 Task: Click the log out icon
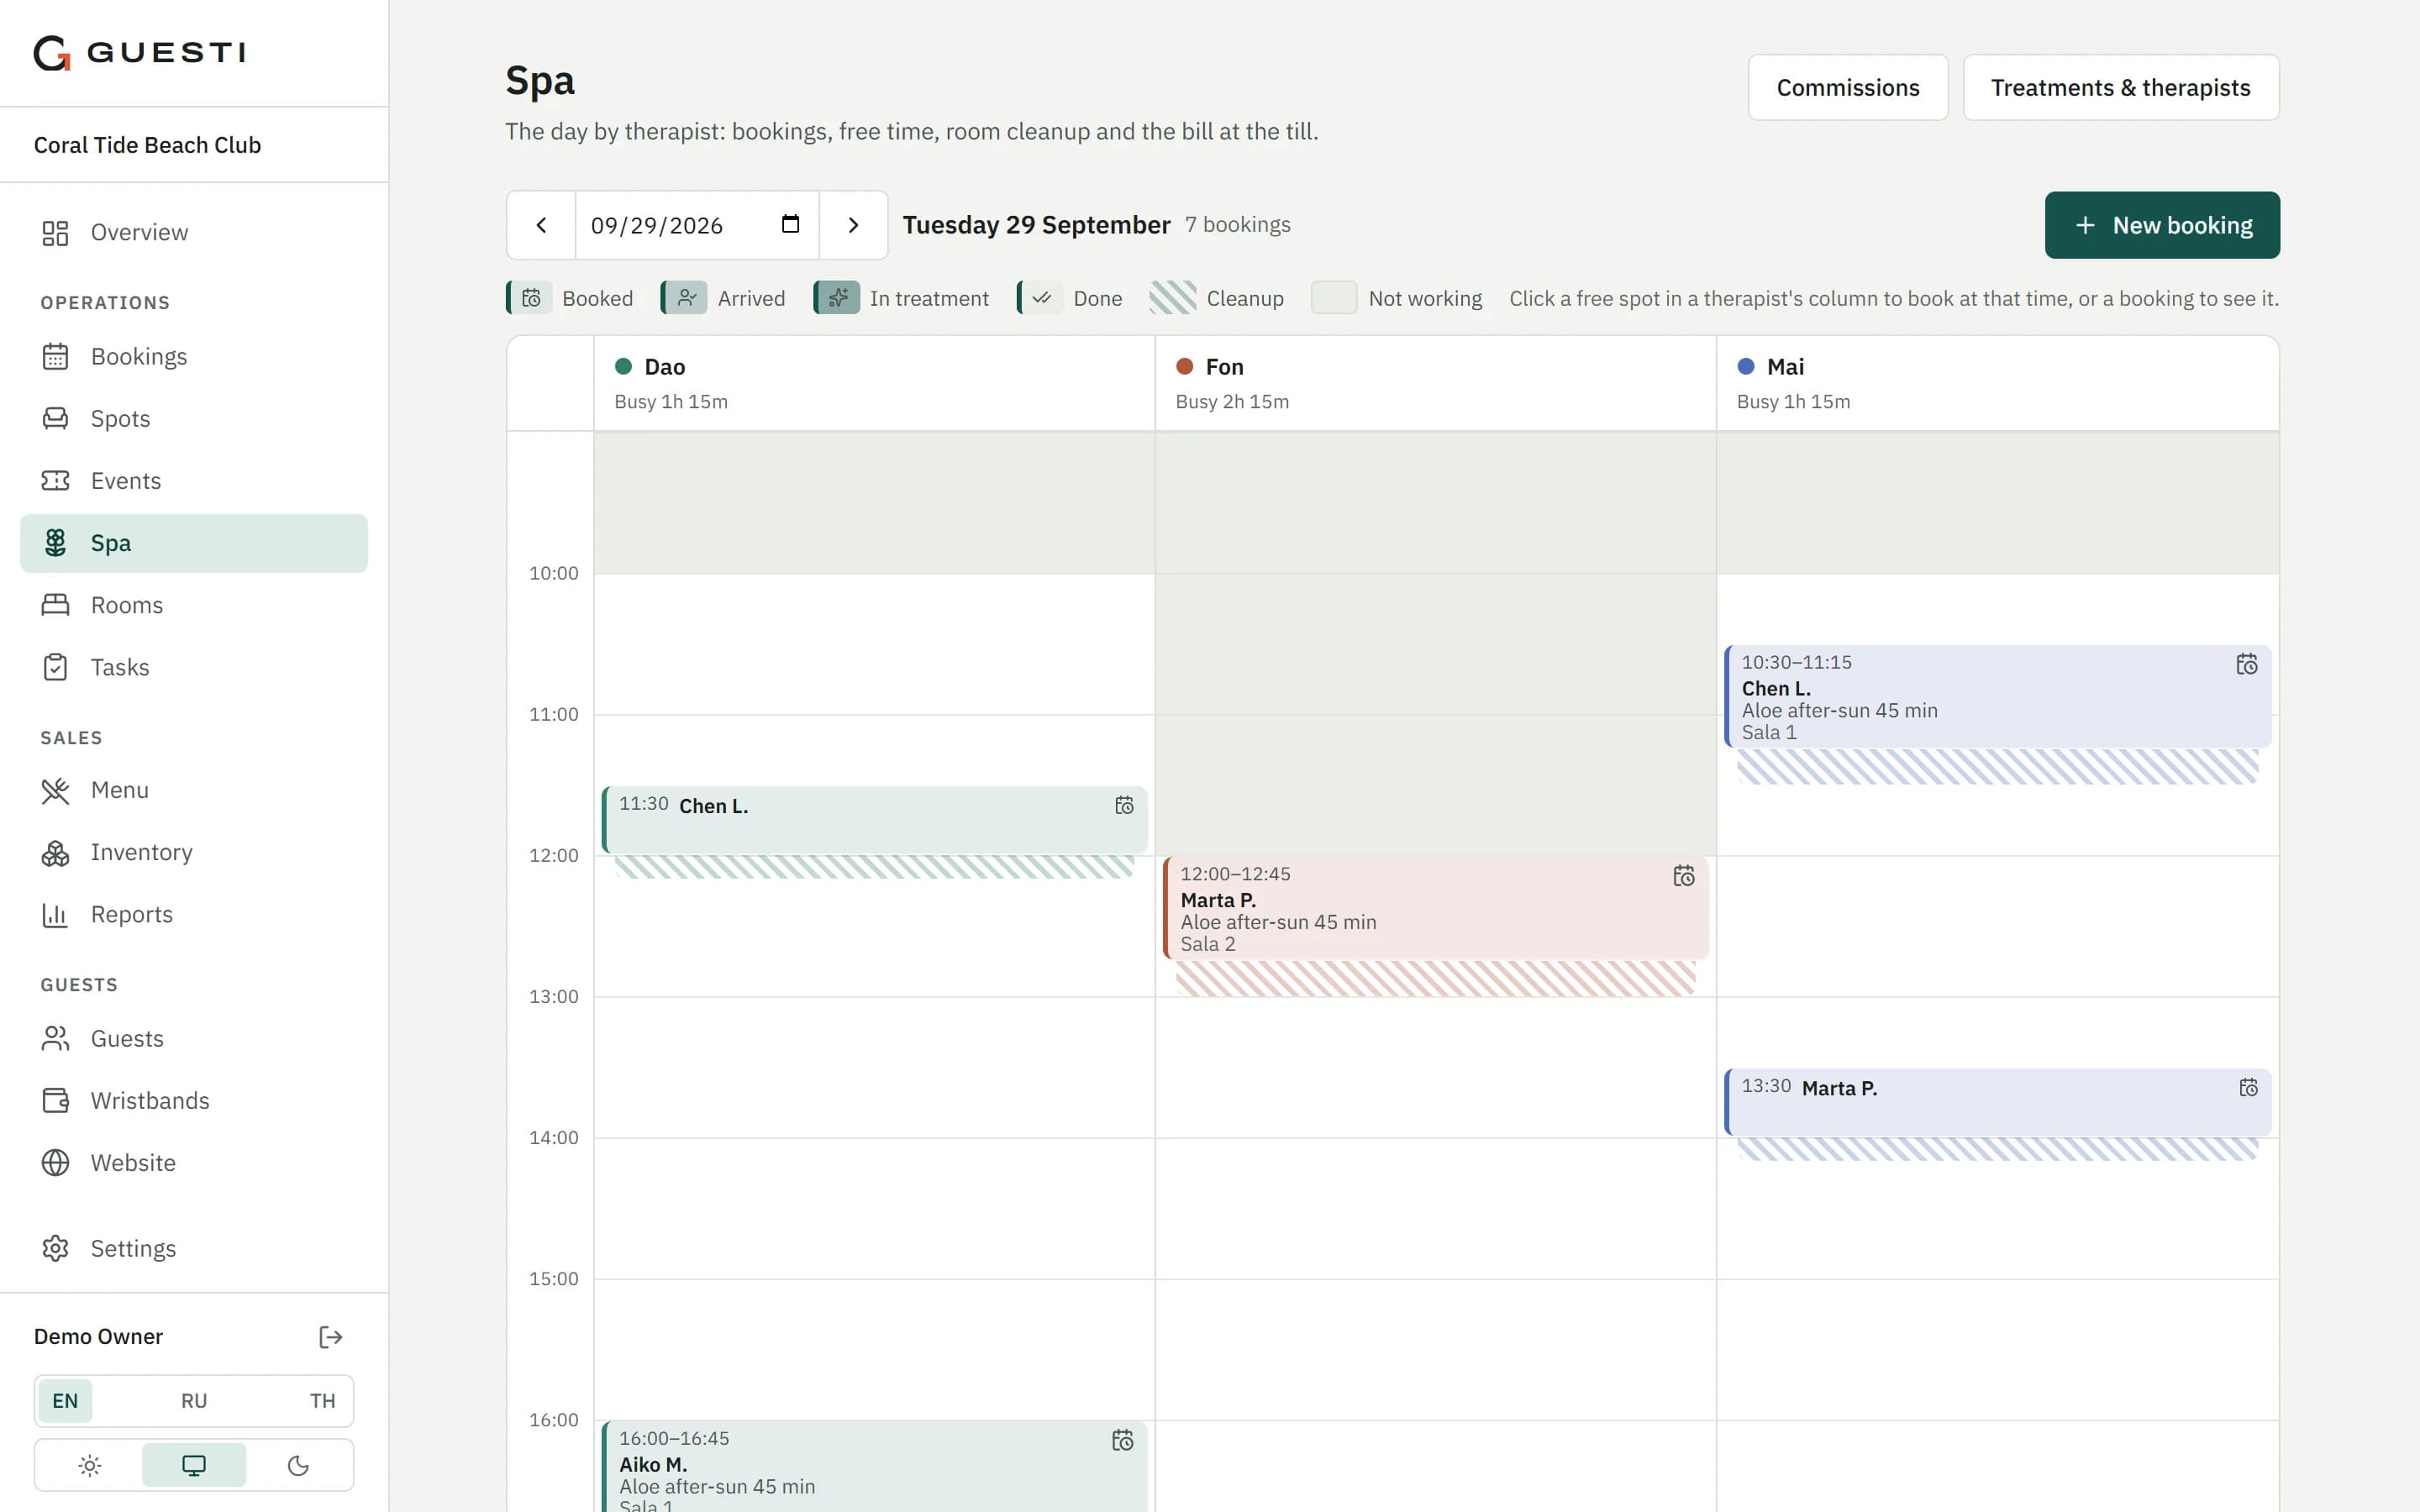click(331, 1337)
